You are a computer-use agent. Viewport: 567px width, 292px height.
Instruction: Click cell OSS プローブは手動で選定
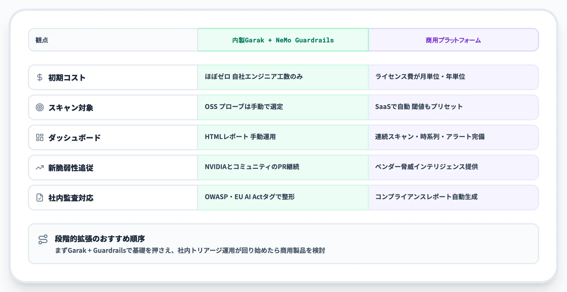click(283, 107)
